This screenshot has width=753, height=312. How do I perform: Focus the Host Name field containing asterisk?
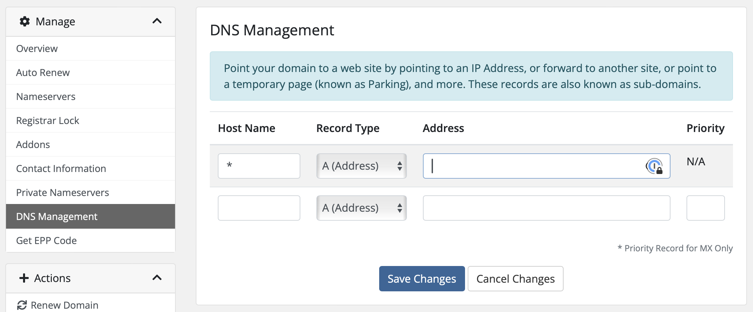(259, 166)
